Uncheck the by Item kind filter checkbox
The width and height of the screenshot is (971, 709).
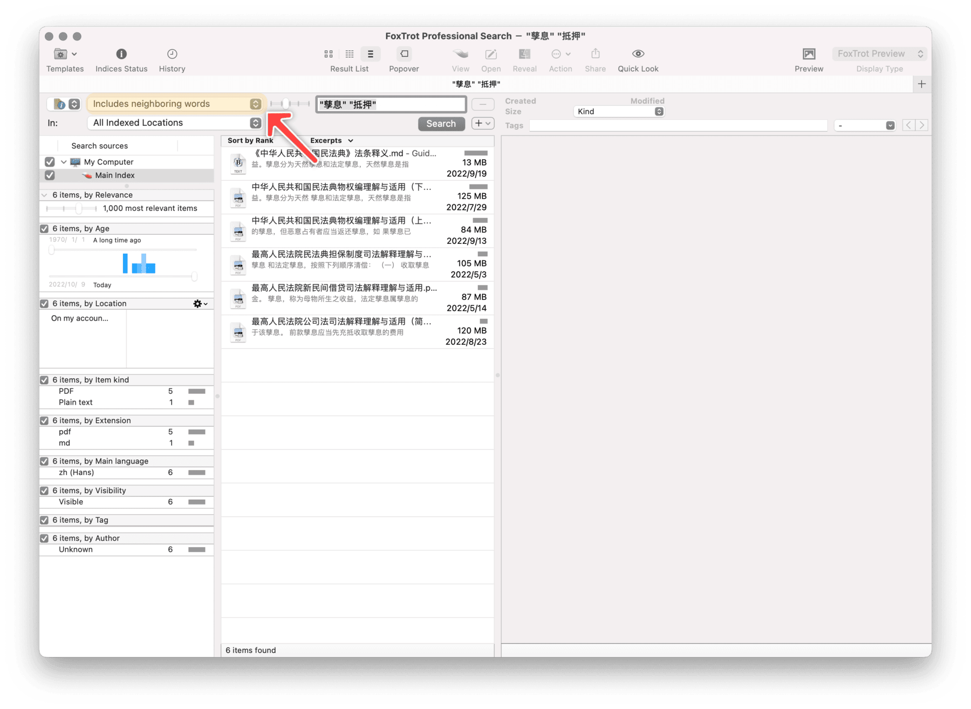(x=45, y=380)
